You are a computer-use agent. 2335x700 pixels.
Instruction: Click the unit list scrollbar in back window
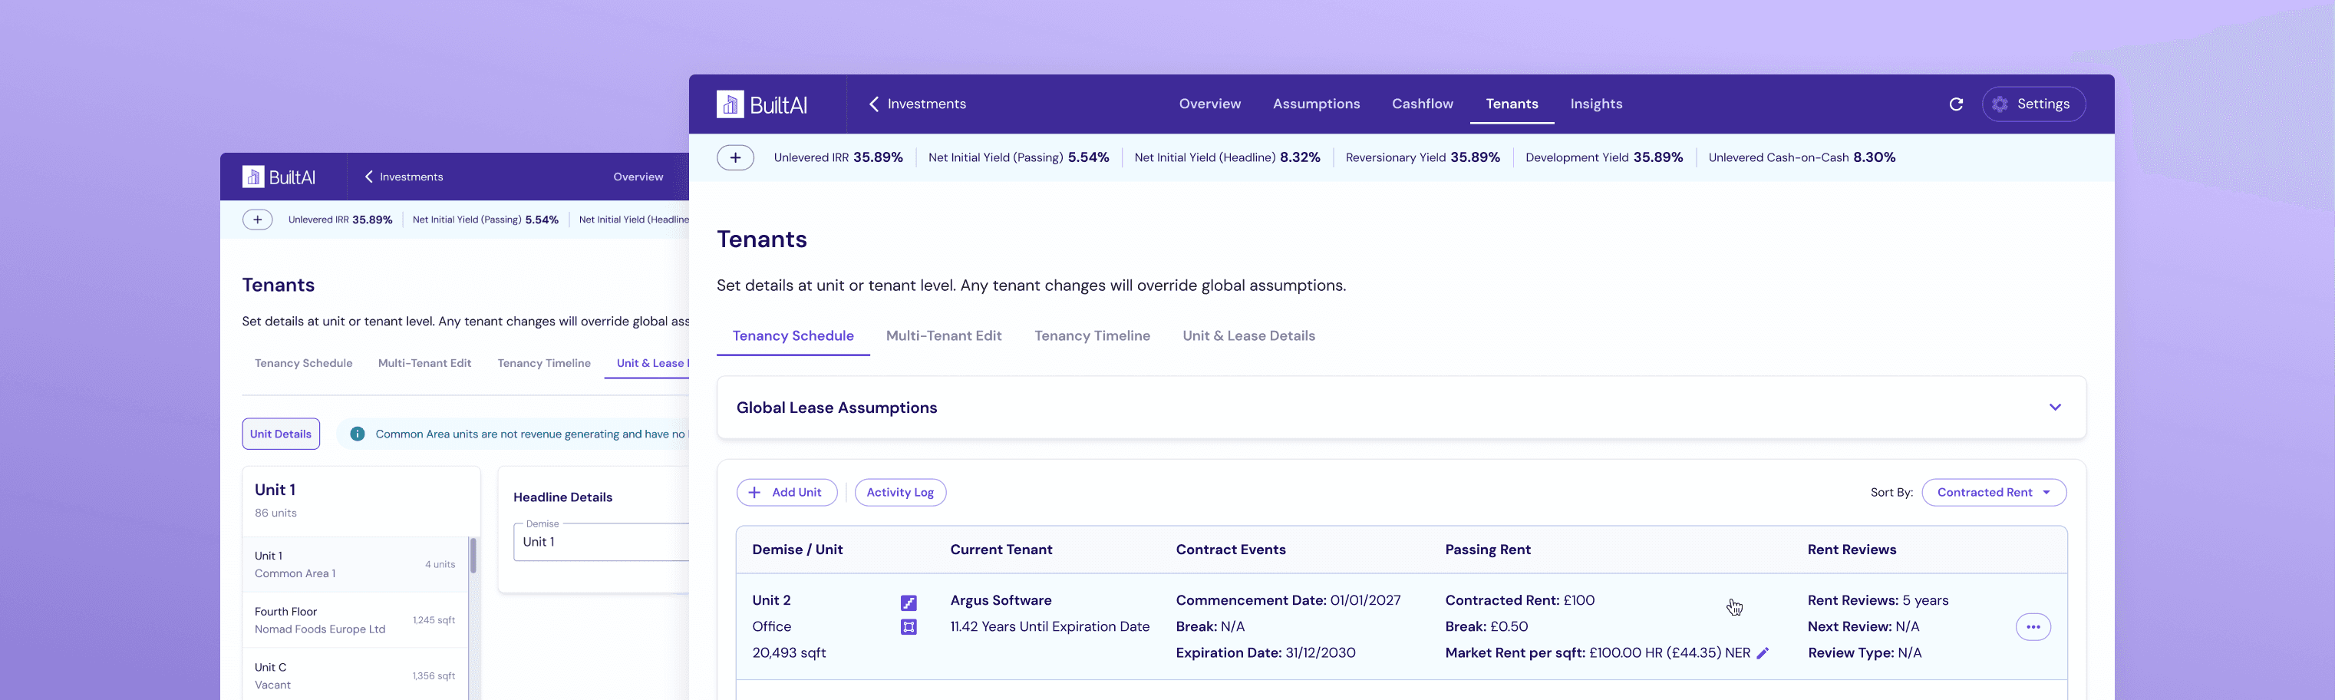472,556
